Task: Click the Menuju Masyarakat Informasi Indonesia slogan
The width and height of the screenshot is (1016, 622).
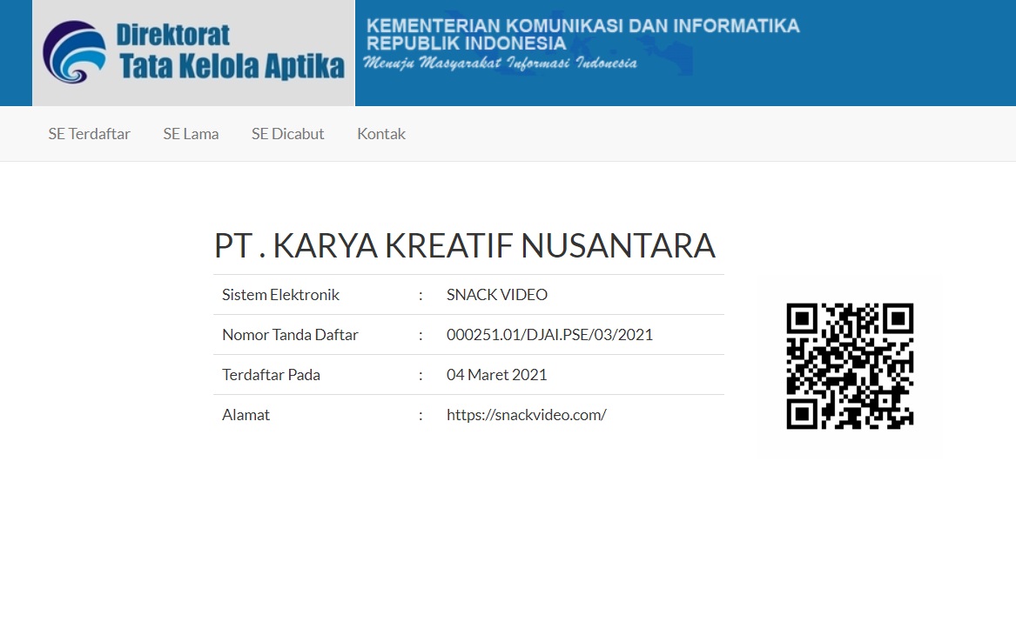Action: (x=501, y=63)
